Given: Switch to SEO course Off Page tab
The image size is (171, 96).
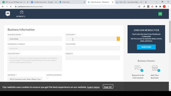Looking at the screenshot, I should coord(15,2).
